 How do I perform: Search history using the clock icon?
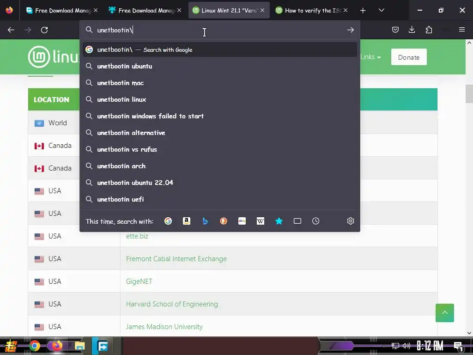point(316,221)
